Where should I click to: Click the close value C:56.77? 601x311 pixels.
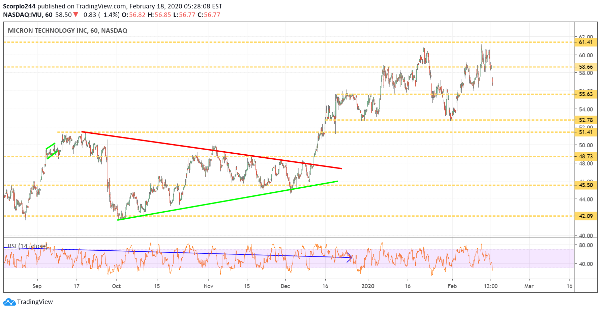click(209, 15)
